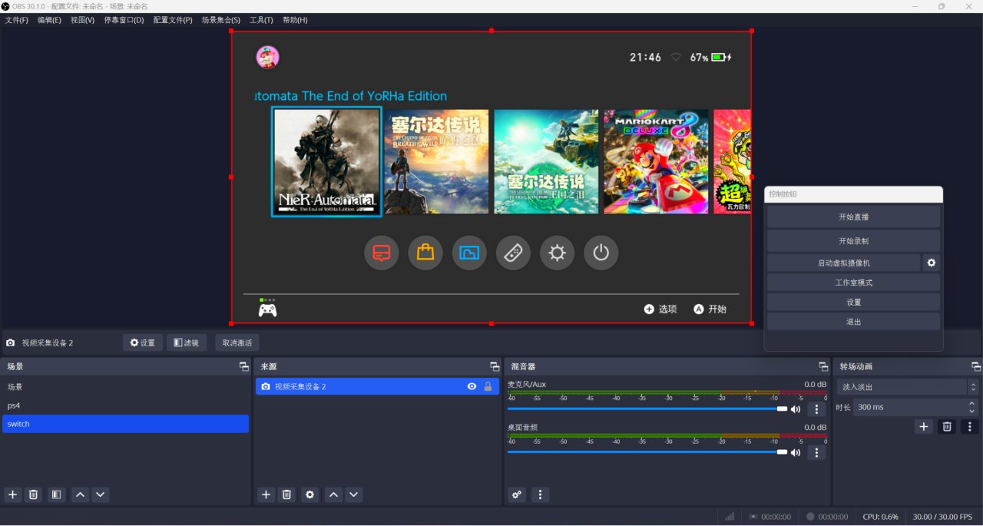
Task: Open 淡入淡出 transition dropdown
Action: 908,387
